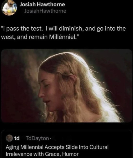Open the attached Galadriel movie still
Image resolution: width=133 pixels, height=158 pixels.
tap(66, 86)
